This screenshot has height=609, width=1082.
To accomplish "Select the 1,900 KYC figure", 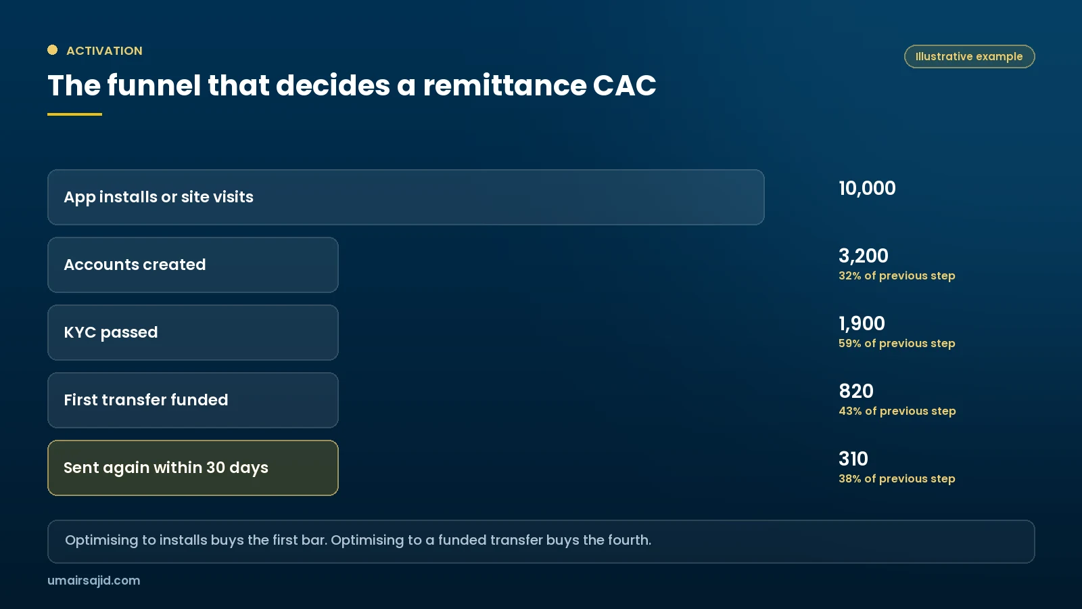I will 862,323.
